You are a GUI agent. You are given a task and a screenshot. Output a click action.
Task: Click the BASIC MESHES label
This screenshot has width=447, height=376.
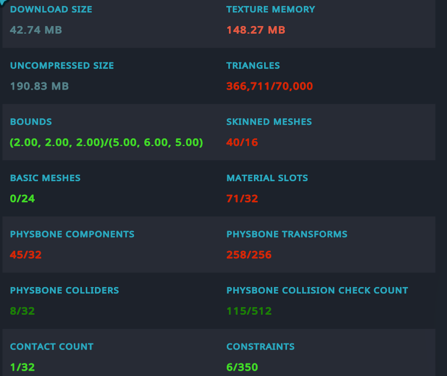click(45, 178)
